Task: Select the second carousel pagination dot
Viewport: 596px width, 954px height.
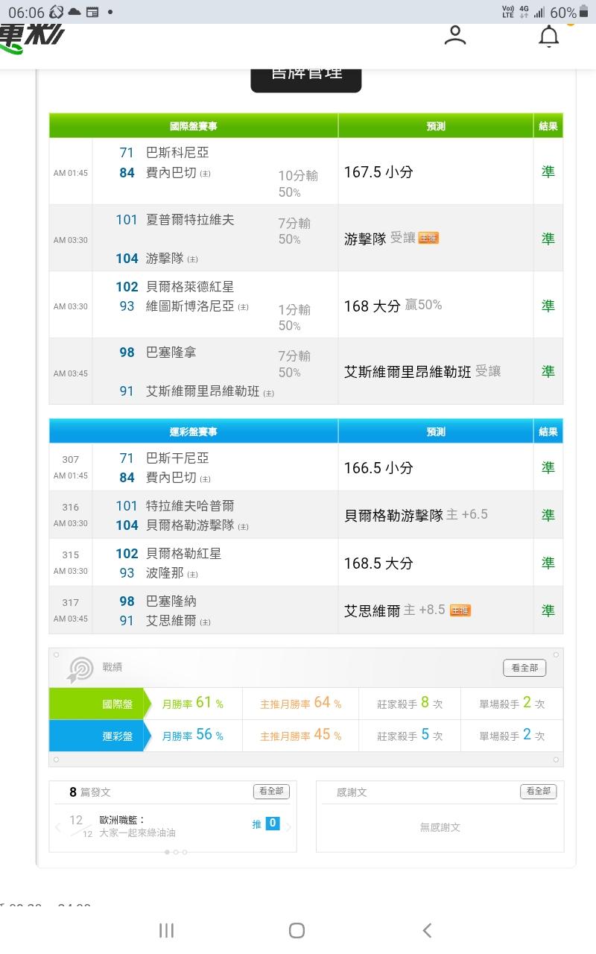Action: pos(175,852)
